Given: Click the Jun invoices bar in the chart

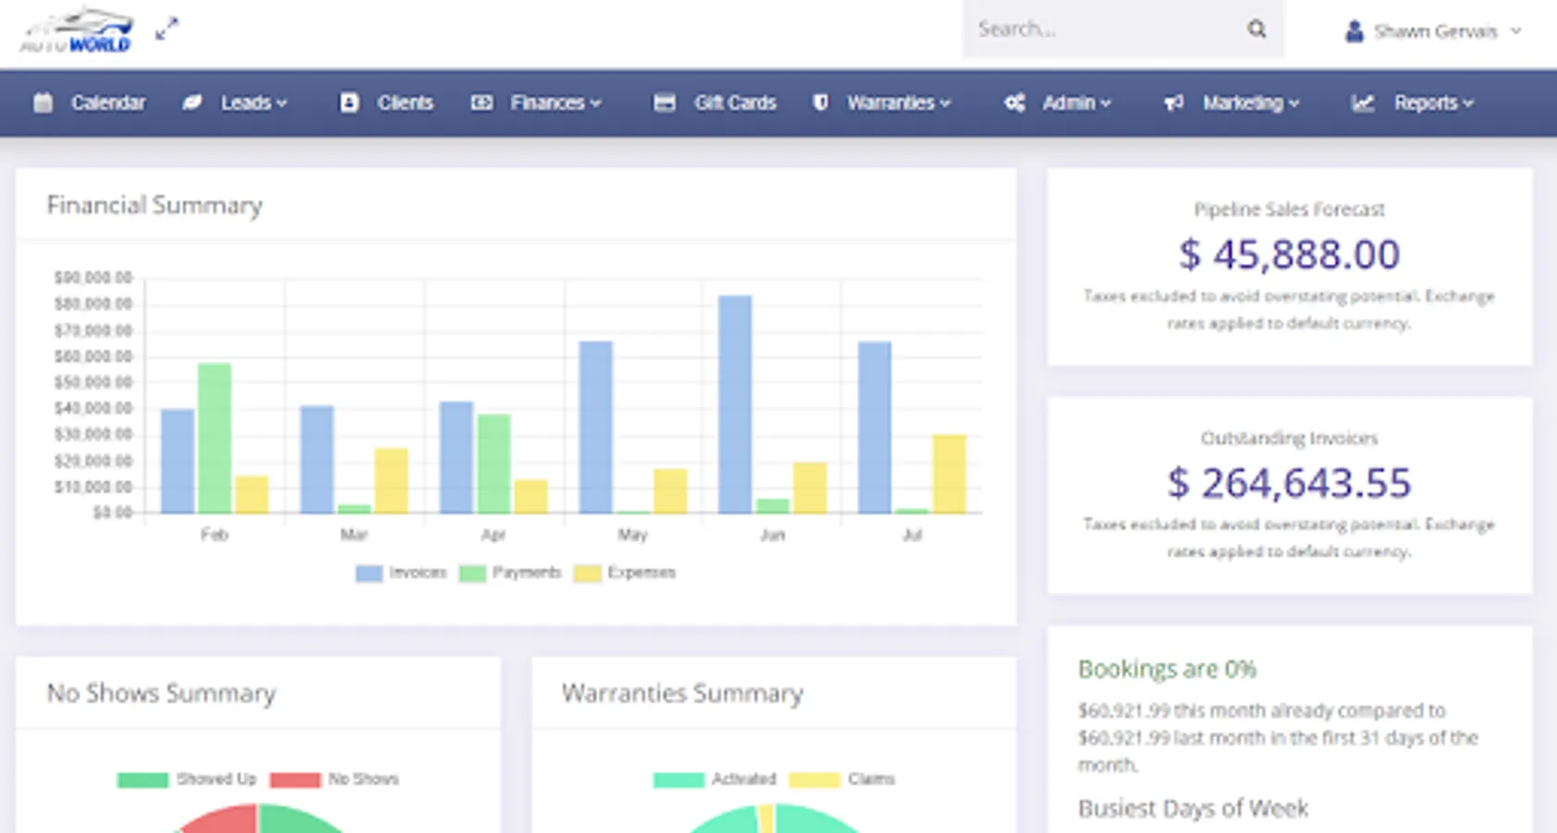Looking at the screenshot, I should click(735, 404).
